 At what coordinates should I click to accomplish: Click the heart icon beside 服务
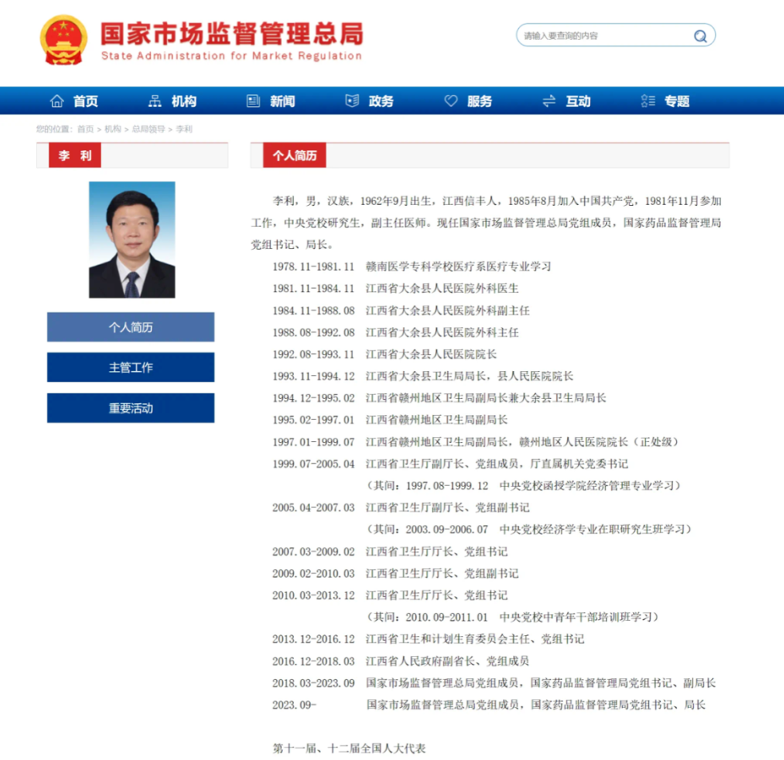(x=451, y=101)
